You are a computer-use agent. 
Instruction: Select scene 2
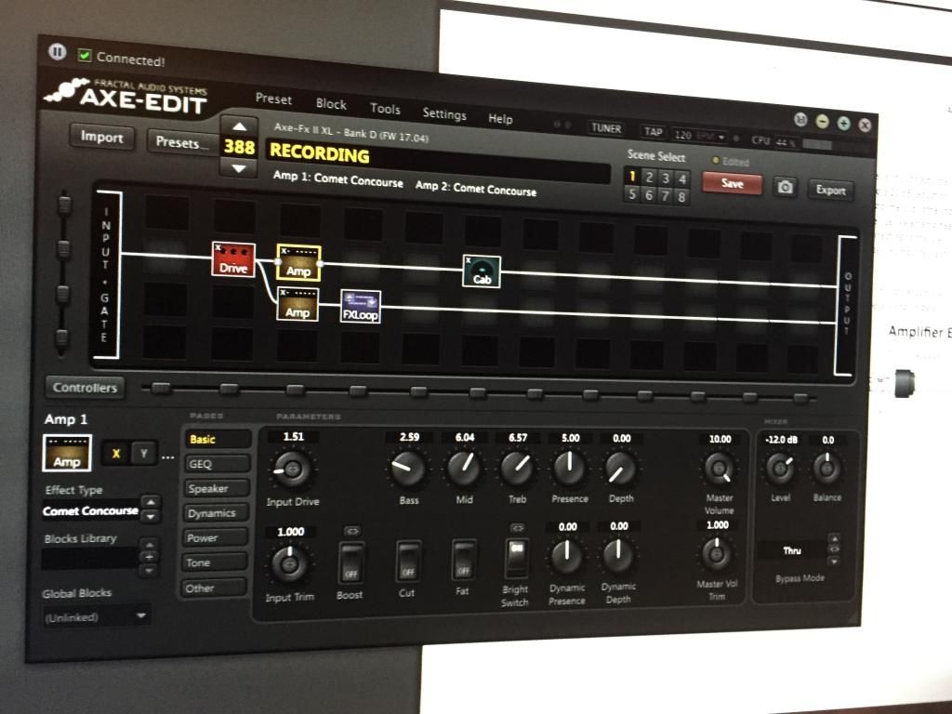[649, 178]
